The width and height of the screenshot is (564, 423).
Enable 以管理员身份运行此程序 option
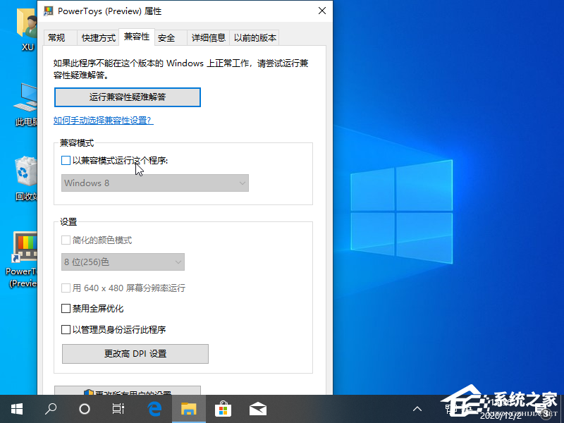[66, 329]
